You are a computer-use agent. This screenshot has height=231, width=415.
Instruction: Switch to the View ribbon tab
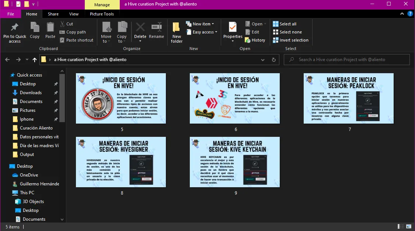(x=74, y=14)
